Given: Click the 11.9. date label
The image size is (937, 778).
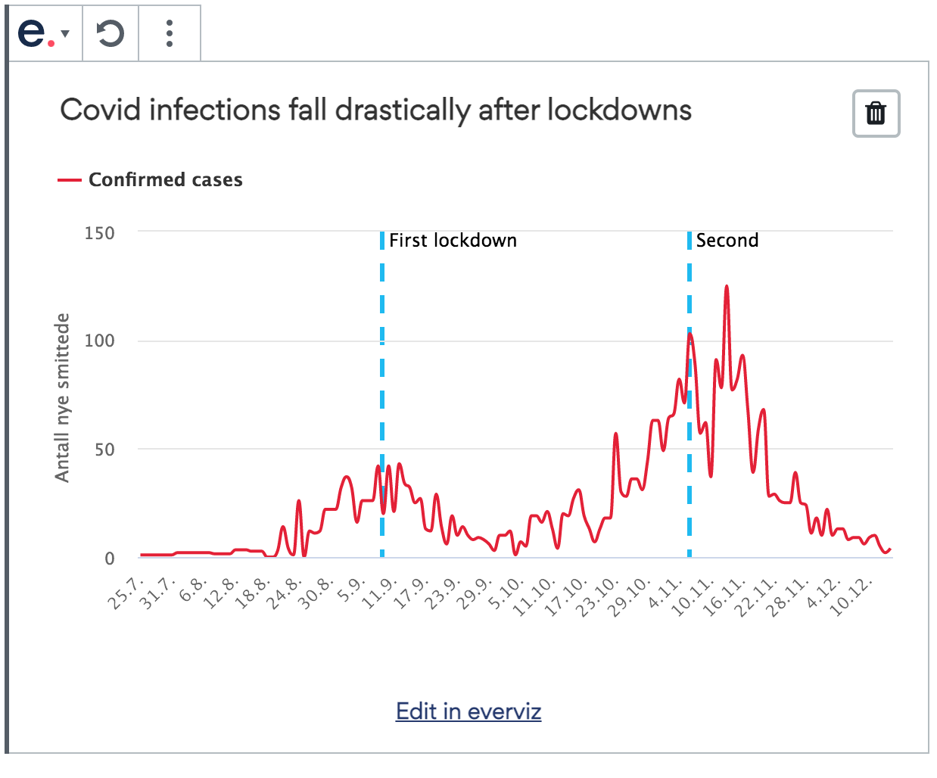Looking at the screenshot, I should pos(380,593).
